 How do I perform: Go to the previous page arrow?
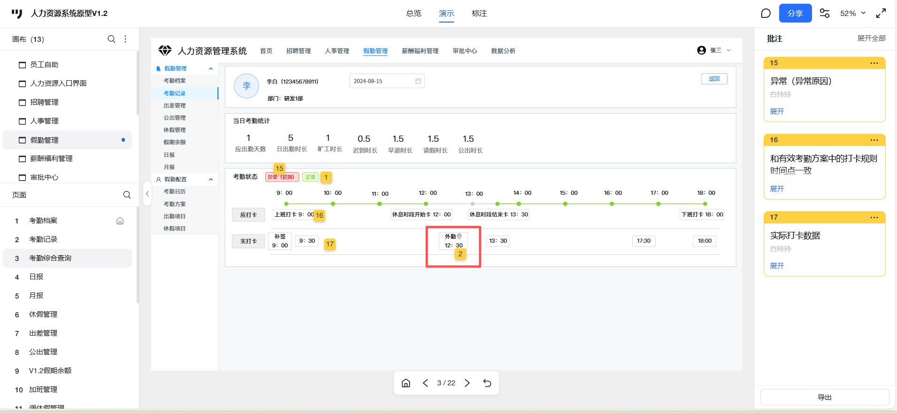click(425, 383)
